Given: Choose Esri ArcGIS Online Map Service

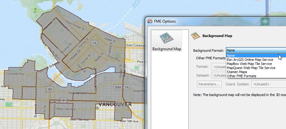Looking at the screenshot, I should [250, 60].
